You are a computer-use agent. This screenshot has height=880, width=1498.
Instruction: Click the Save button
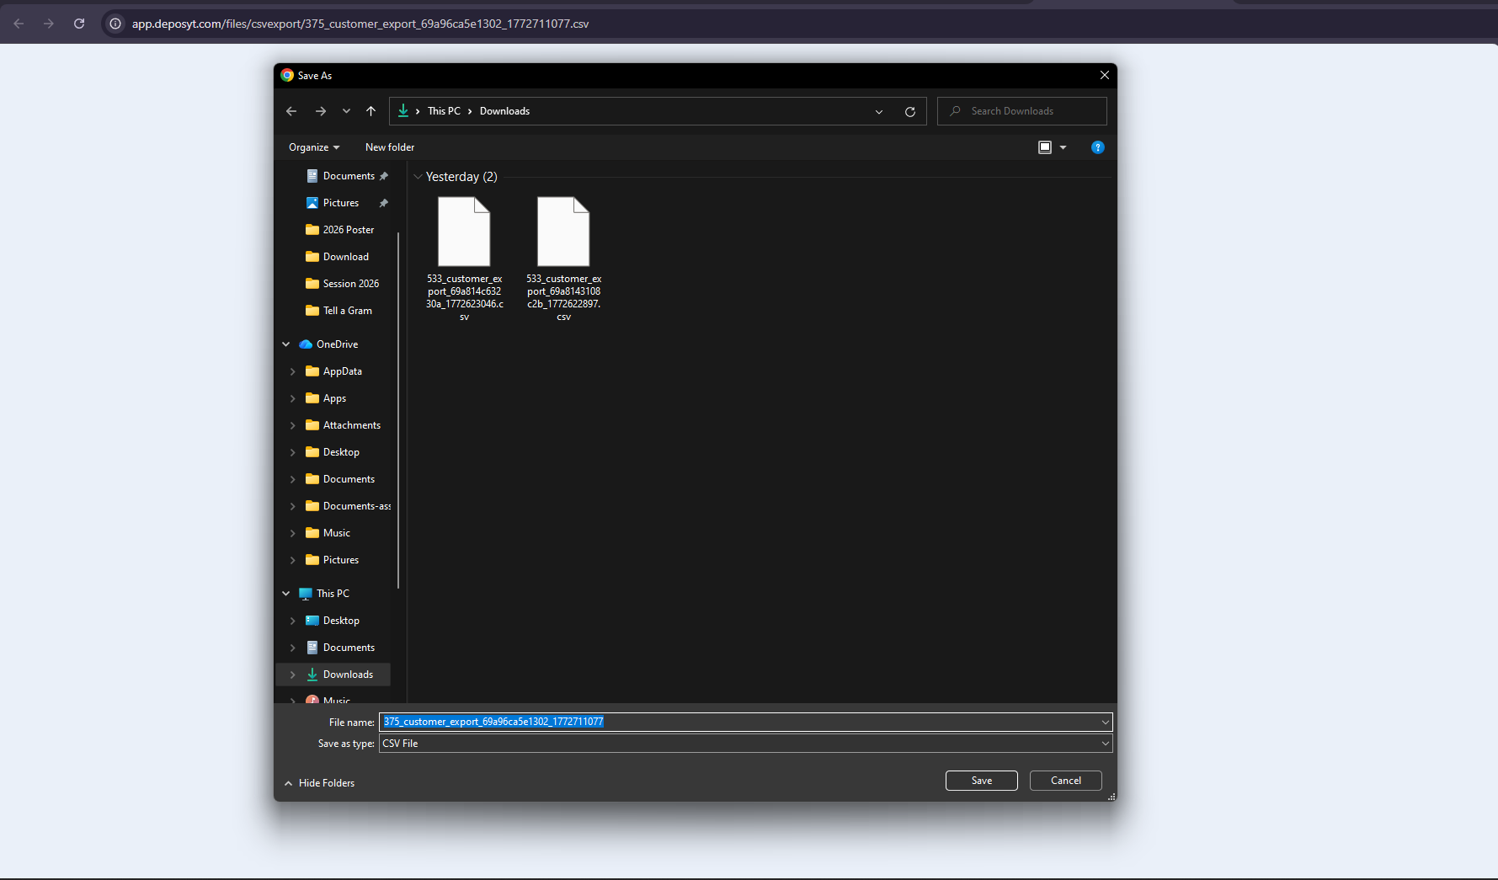coord(982,781)
